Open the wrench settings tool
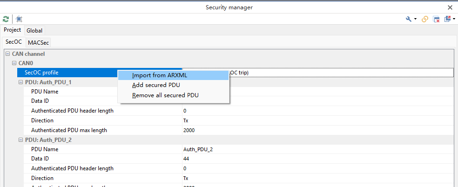 pos(409,19)
